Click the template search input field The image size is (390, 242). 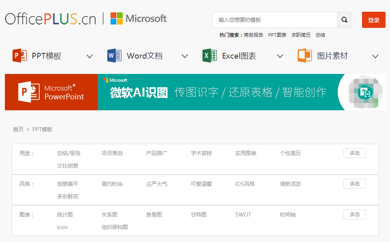coord(275,20)
